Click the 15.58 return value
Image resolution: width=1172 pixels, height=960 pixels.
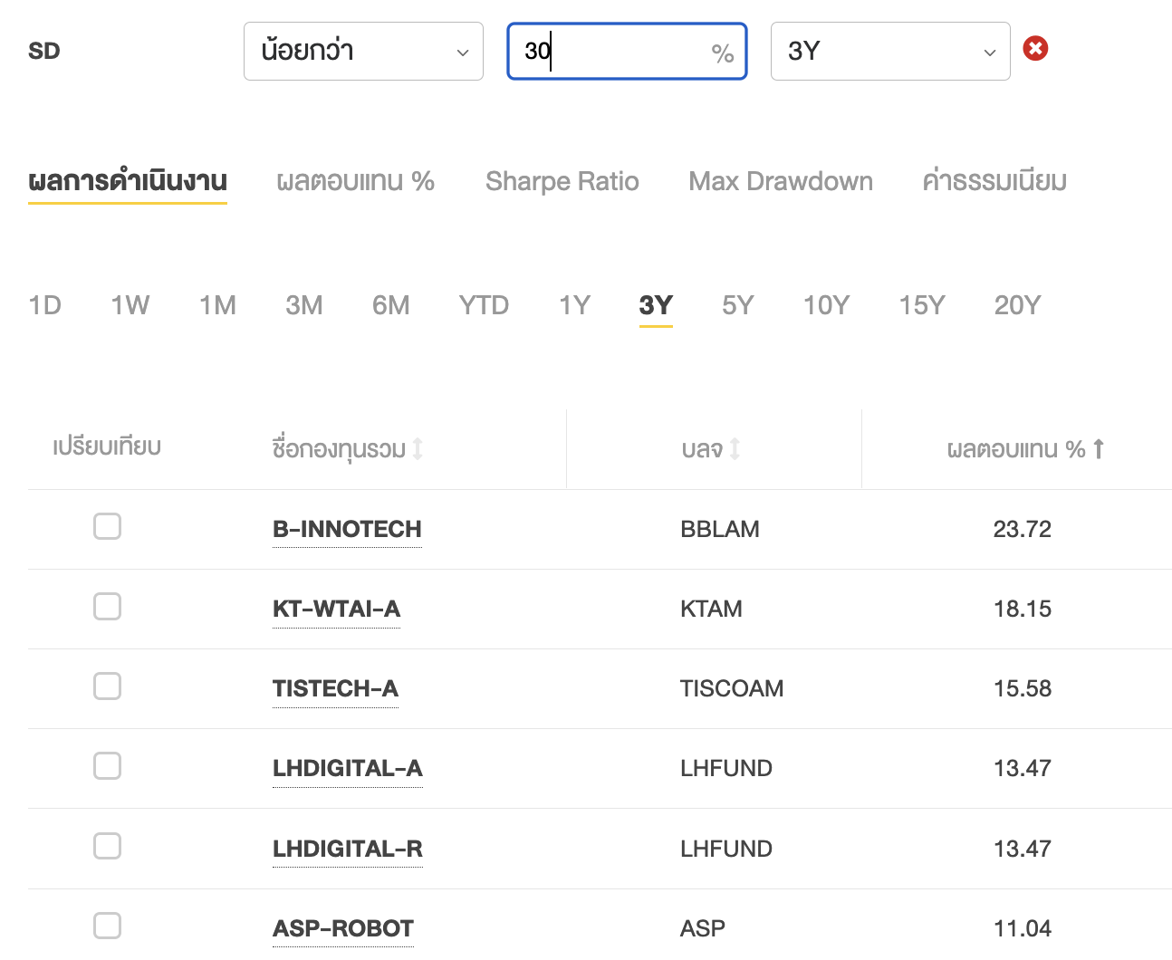click(1023, 688)
